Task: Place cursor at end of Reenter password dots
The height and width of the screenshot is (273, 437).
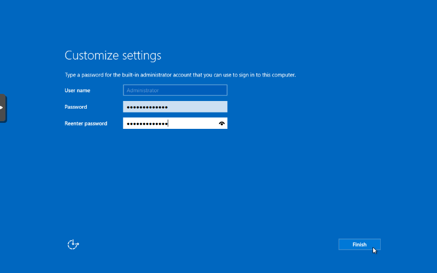Action: coord(168,123)
